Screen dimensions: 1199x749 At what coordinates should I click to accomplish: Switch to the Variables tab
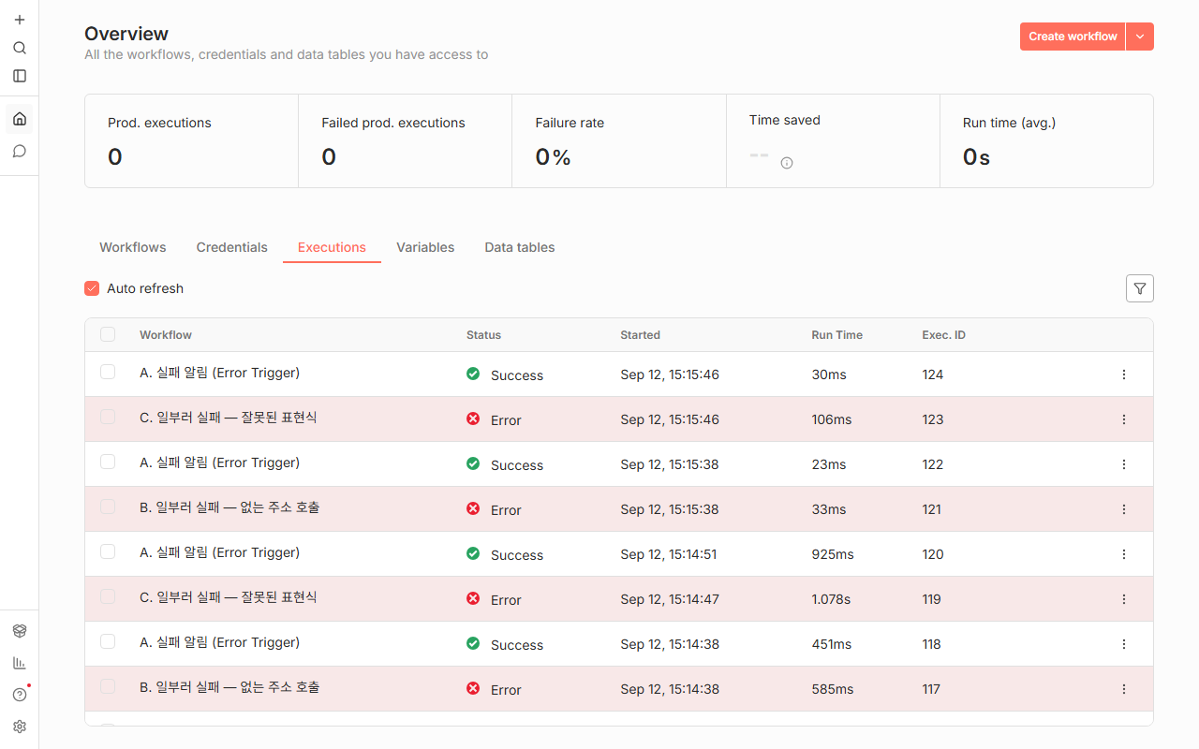425,247
